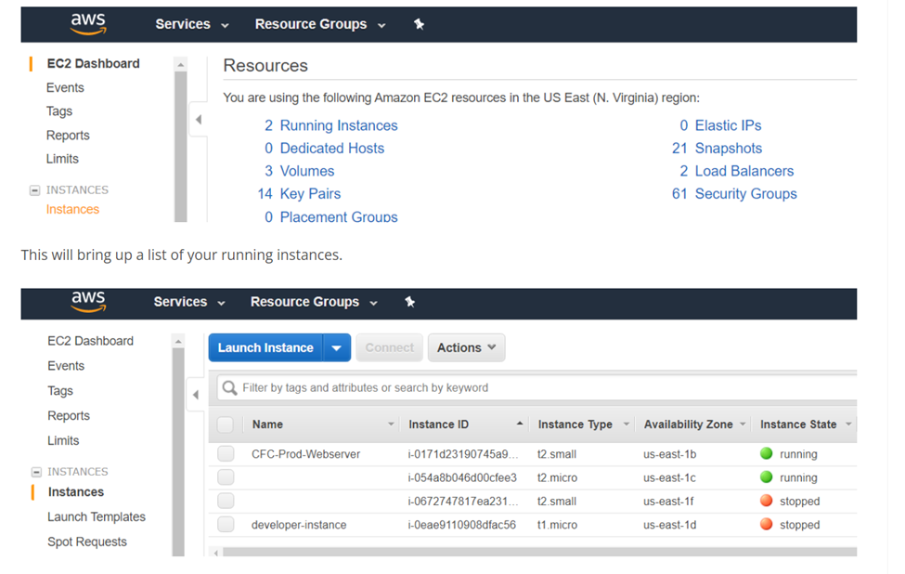This screenshot has height=574, width=905.
Task: Click the red status dot of the us-east-1f instance
Action: [x=767, y=501]
